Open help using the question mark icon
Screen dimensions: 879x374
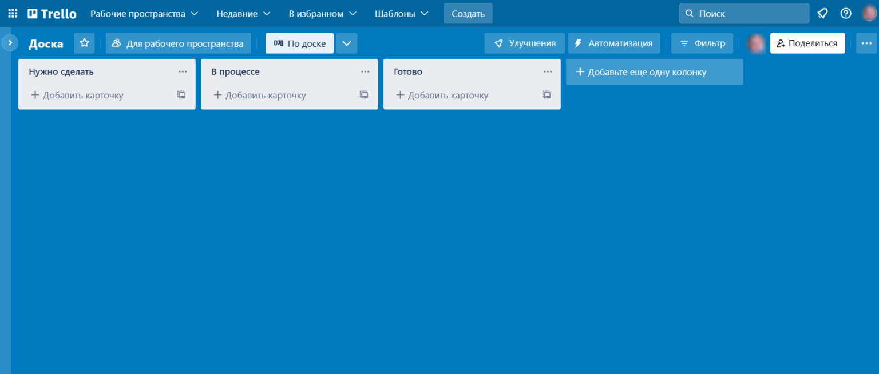tap(846, 13)
